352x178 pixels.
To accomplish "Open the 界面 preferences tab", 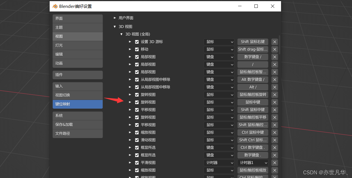I will click(x=78, y=18).
